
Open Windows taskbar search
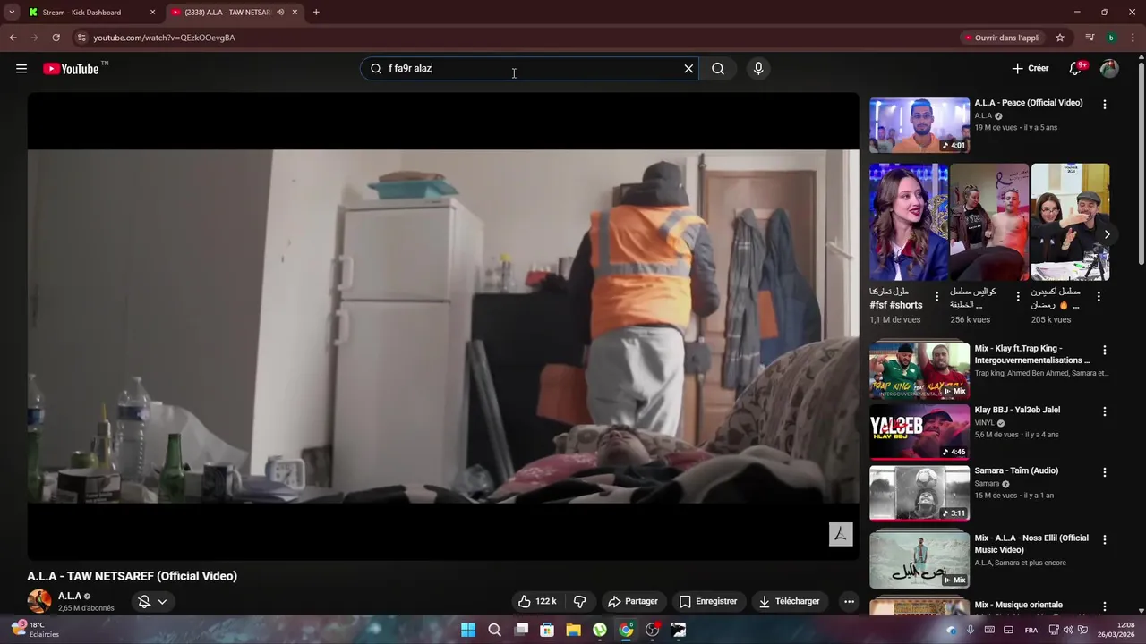(x=494, y=630)
